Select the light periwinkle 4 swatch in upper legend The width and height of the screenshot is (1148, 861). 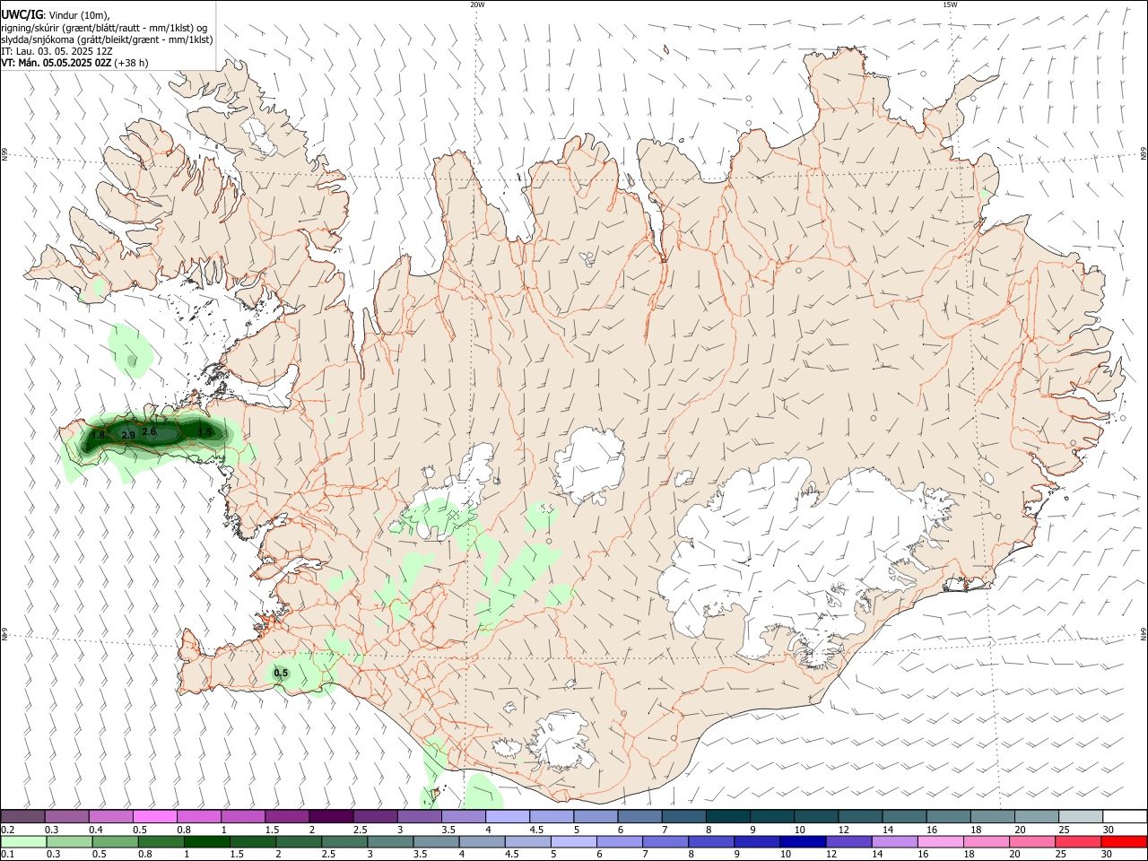(x=508, y=816)
